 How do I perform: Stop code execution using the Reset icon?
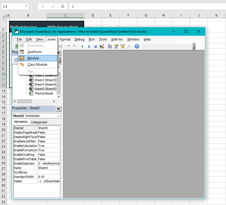pos(95,46)
